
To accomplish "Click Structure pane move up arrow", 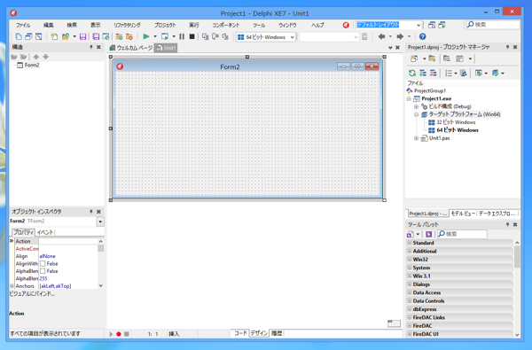I will tap(36, 57).
